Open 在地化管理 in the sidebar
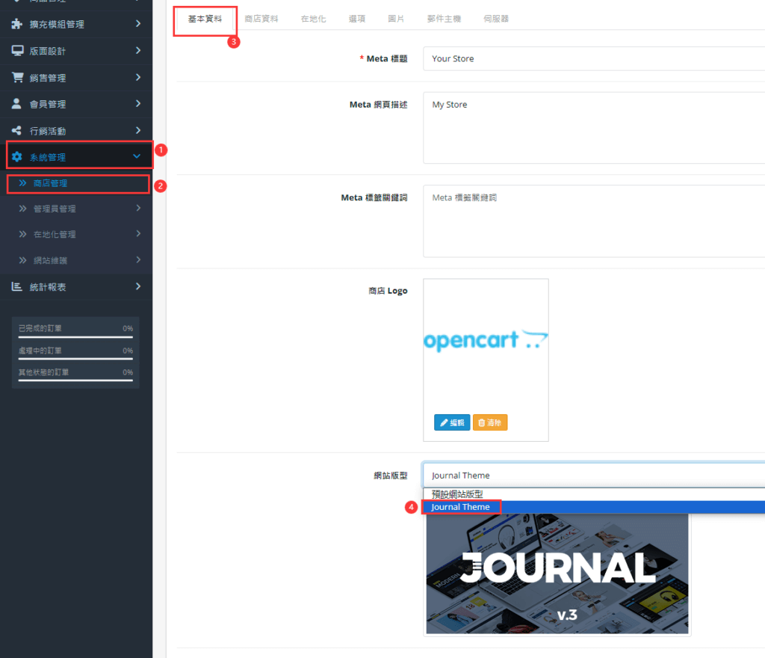The image size is (765, 658). click(55, 234)
